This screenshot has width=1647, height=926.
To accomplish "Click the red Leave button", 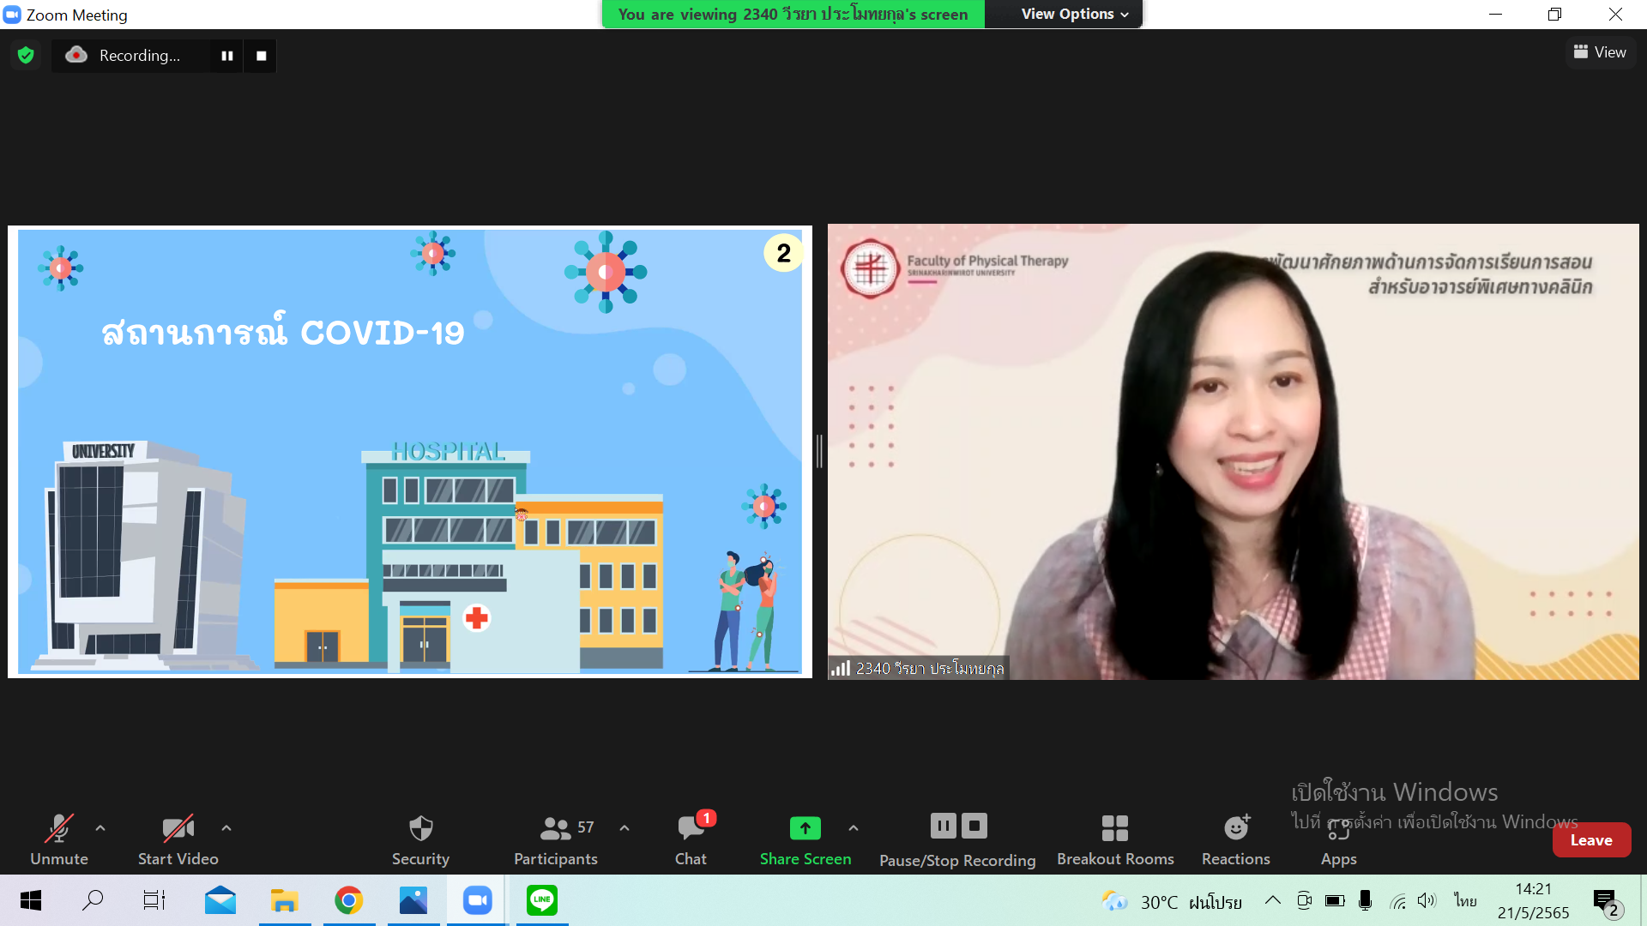I will point(1590,840).
